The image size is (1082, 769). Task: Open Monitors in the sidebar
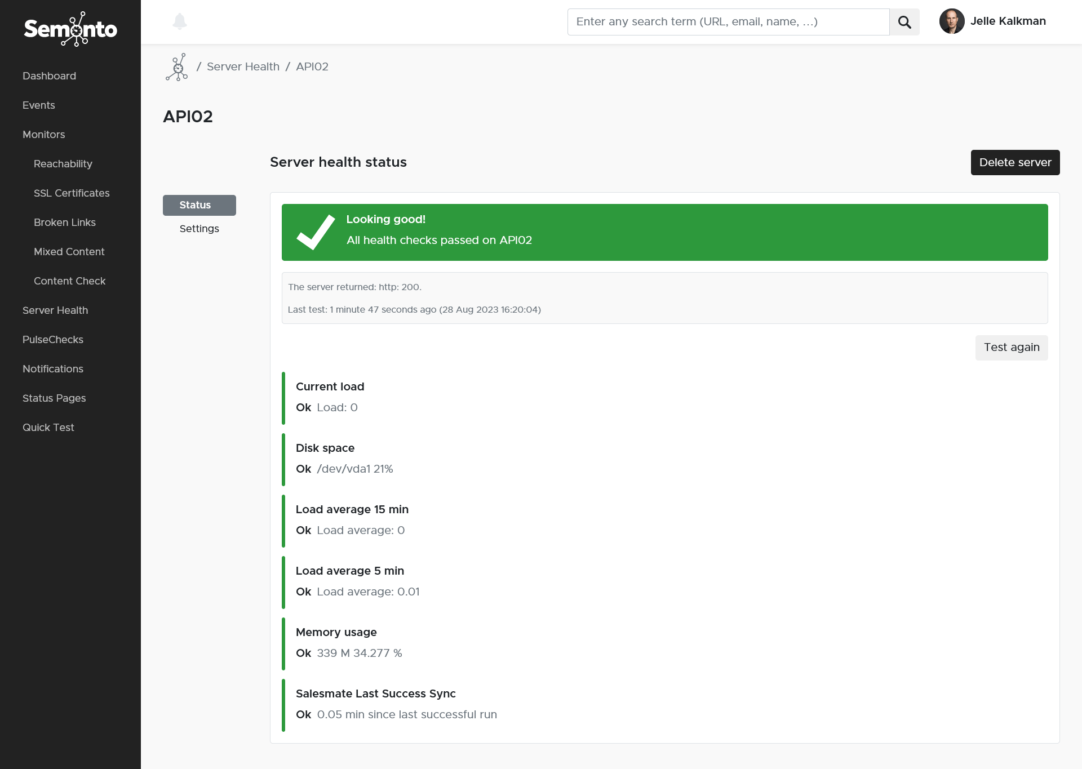click(x=43, y=135)
